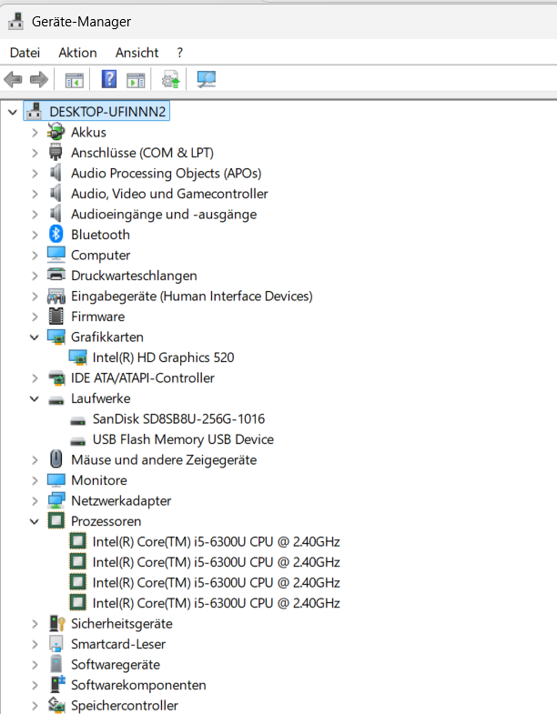
Task: Select the IDE ATA/ATAPI-Controller label
Action: [x=143, y=378]
